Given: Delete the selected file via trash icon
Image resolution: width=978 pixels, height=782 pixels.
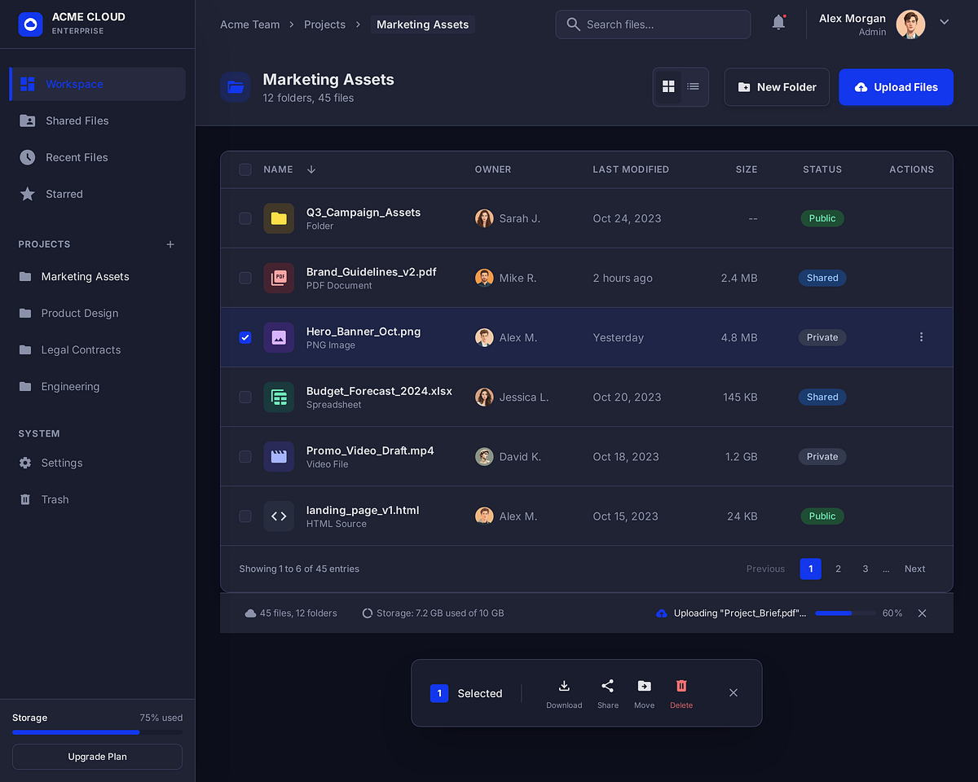Looking at the screenshot, I should point(681,687).
